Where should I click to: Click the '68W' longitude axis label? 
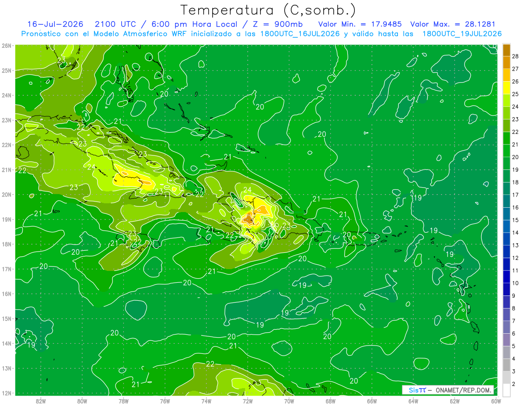pyautogui.click(x=331, y=401)
